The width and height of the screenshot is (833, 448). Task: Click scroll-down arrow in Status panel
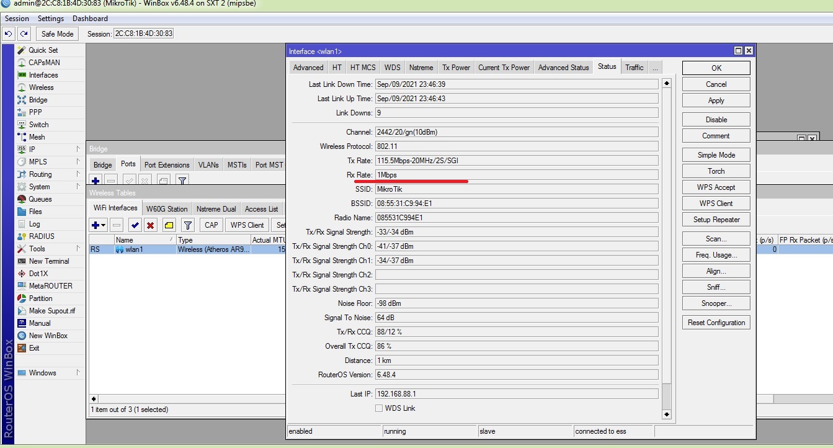tap(667, 414)
